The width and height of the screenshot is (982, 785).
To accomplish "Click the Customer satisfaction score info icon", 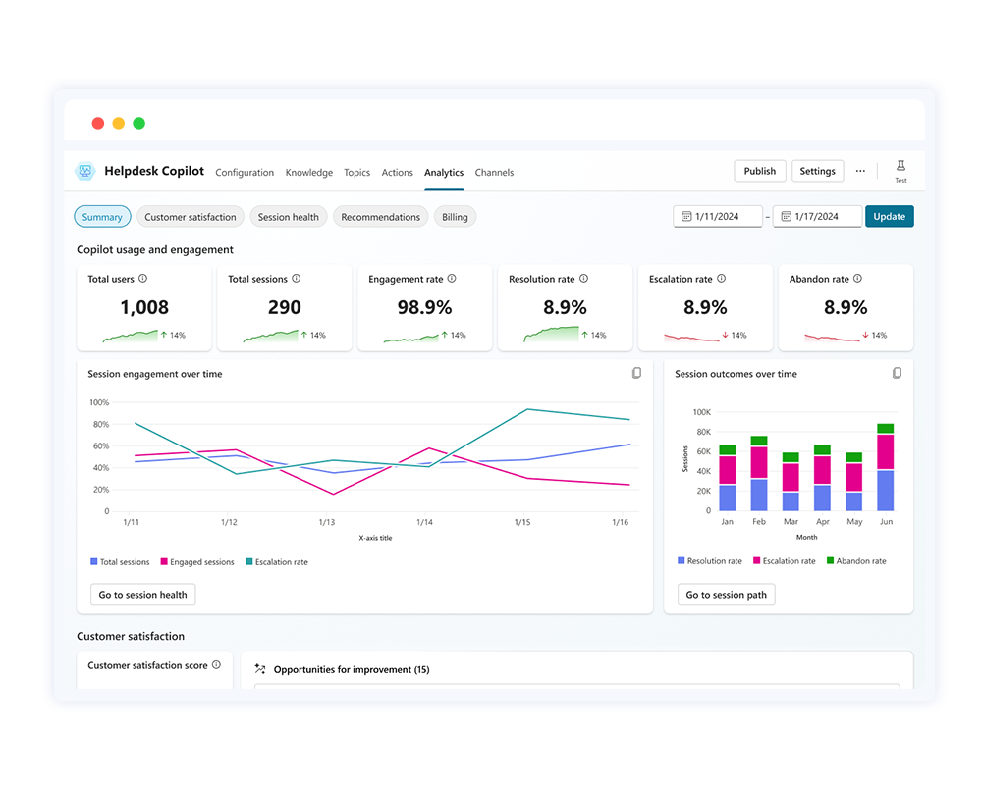I will click(x=216, y=665).
